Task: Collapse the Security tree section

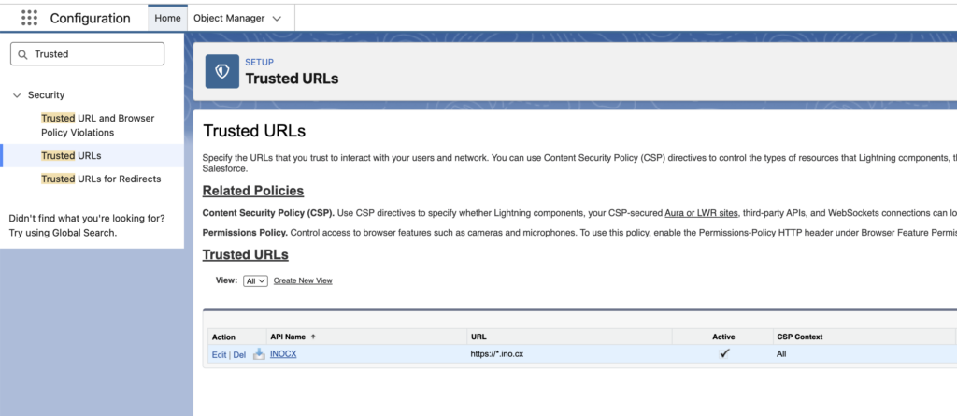Action: (x=17, y=95)
